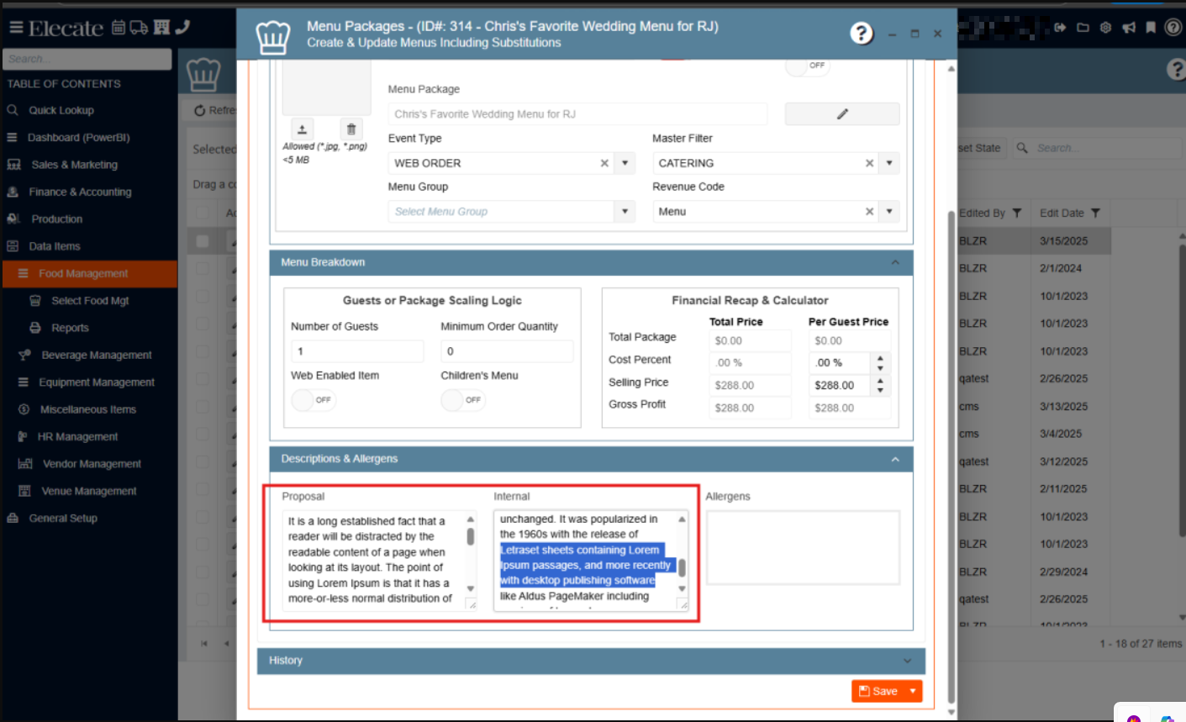
Task: Open Beverage Management in sidebar
Action: (x=96, y=356)
